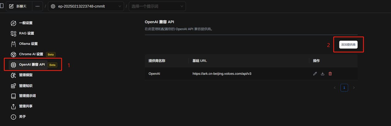Click the sidebar toggle icon at top left

[x=2, y=6]
